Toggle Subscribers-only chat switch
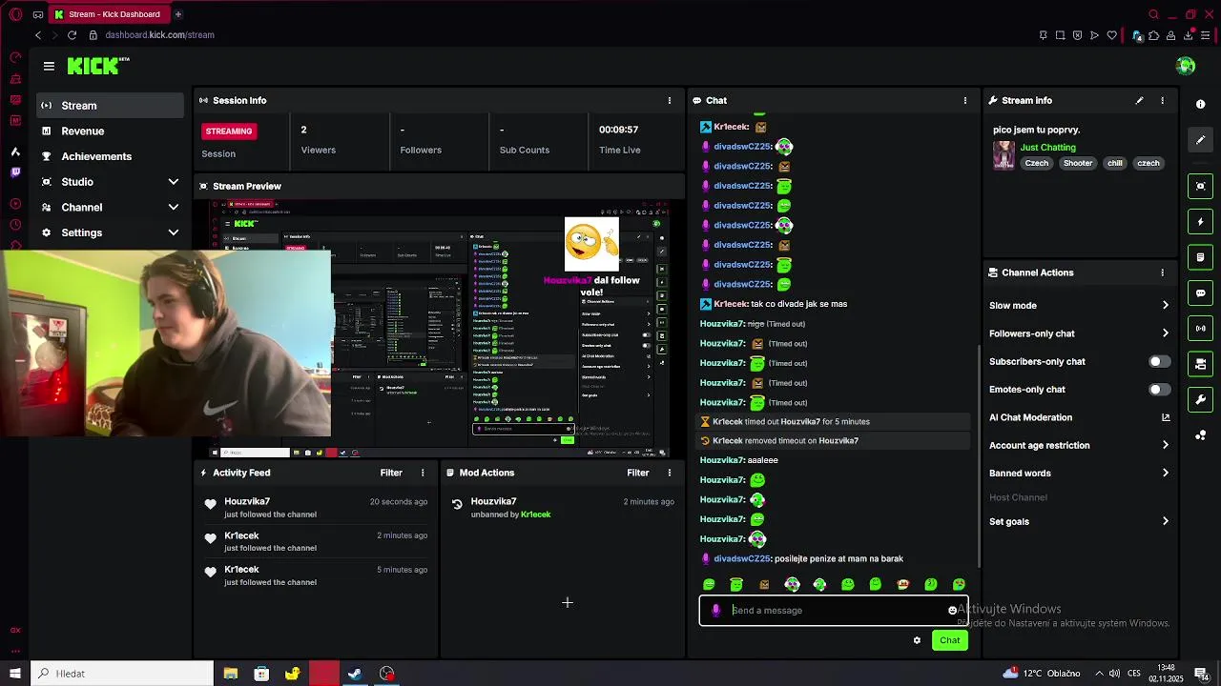The image size is (1221, 686). point(1159,361)
